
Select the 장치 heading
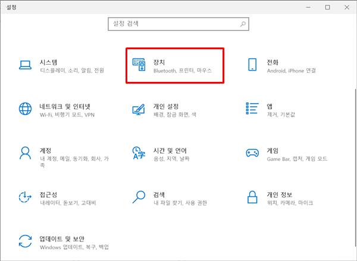point(159,62)
